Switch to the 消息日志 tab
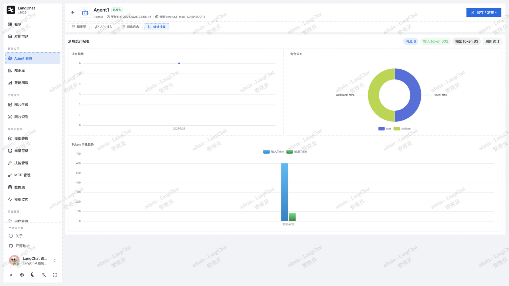509x286 pixels. coord(130,27)
